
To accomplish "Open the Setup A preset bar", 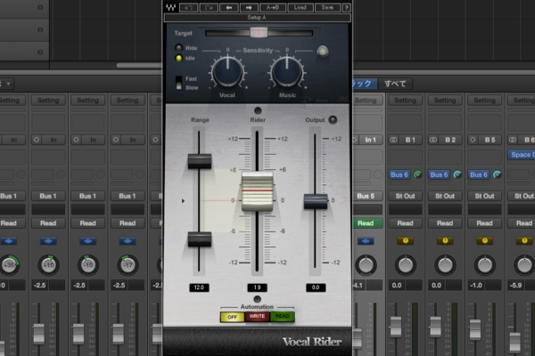I will pyautogui.click(x=258, y=18).
